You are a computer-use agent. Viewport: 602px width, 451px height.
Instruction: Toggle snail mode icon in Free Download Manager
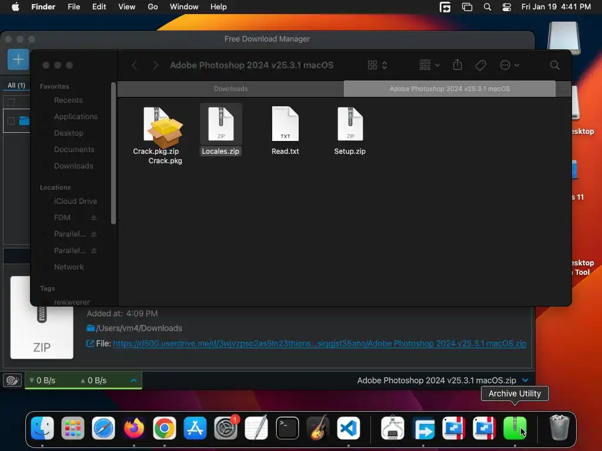(x=12, y=380)
